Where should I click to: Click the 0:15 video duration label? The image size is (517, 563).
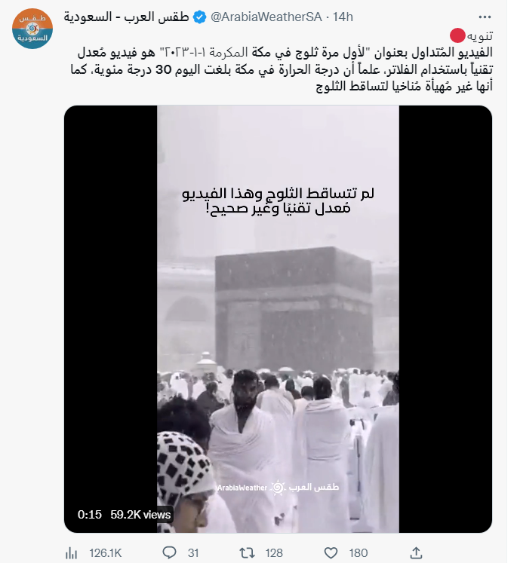click(90, 515)
